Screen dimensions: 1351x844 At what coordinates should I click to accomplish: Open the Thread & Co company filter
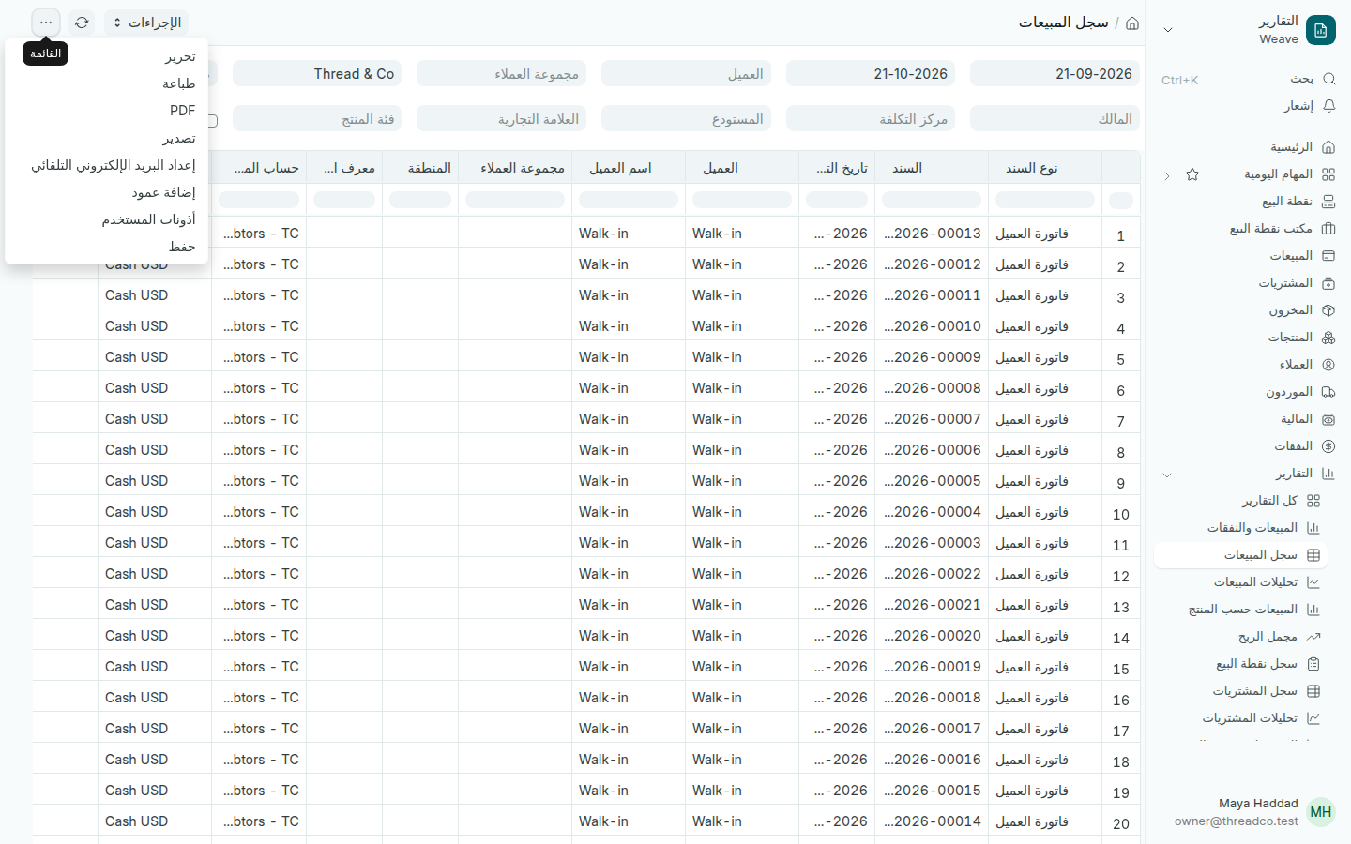pyautogui.click(x=317, y=74)
